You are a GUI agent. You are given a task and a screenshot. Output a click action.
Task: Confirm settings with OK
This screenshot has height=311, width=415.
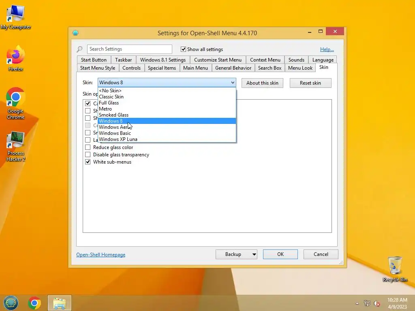[280, 254]
